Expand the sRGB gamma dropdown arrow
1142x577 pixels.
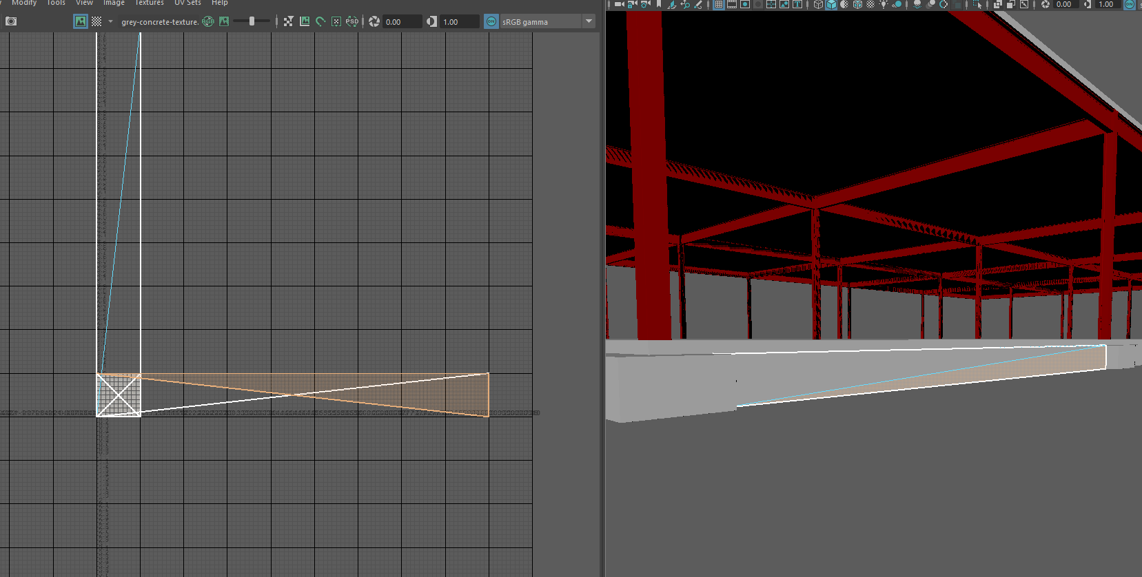[x=589, y=21]
